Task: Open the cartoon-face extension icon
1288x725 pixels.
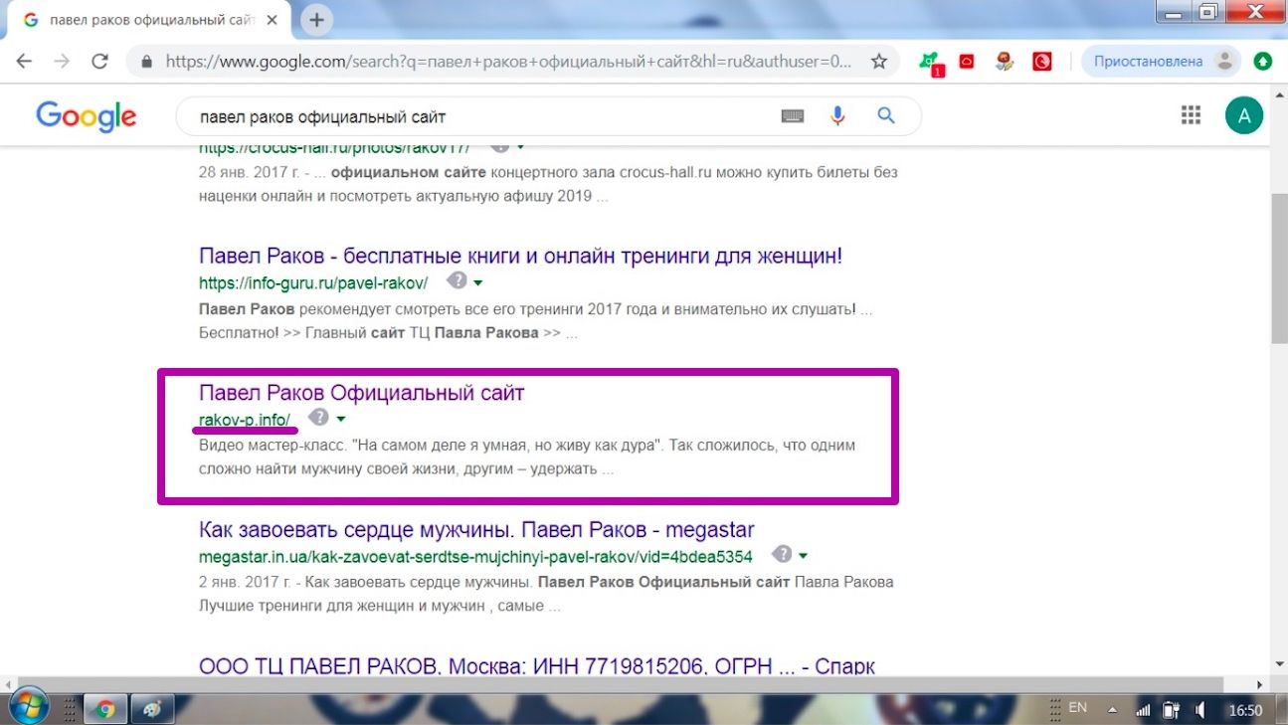Action: coord(1005,62)
